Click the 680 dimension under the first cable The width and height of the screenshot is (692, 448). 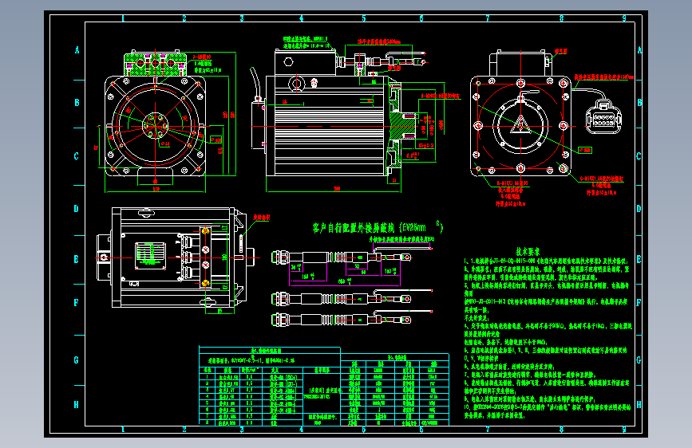pos(345,281)
